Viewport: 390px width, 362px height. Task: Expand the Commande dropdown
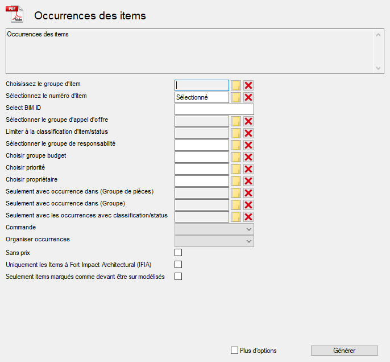coord(214,229)
